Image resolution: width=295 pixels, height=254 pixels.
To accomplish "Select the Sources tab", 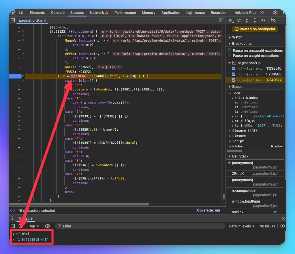I will [x=77, y=13].
